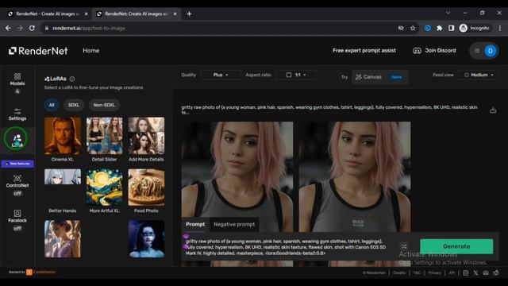Viewport: 508px width, 286px height.
Task: Try the Canvas Alpha button
Action: [379, 77]
